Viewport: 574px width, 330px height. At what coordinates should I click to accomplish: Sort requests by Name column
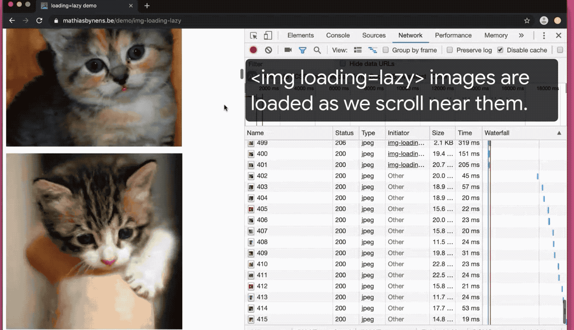(x=289, y=133)
